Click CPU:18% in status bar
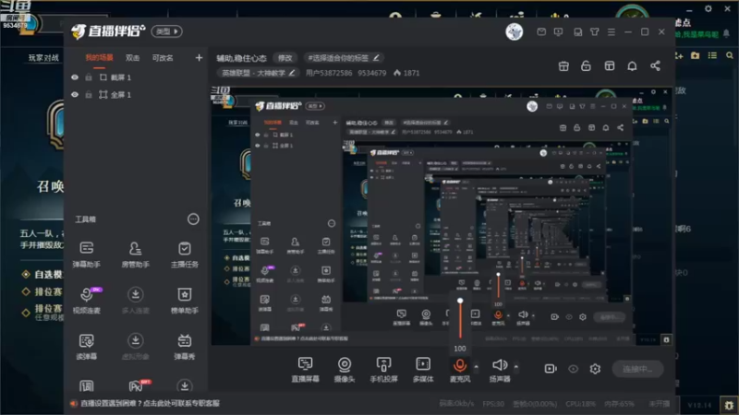 pyautogui.click(x=580, y=404)
